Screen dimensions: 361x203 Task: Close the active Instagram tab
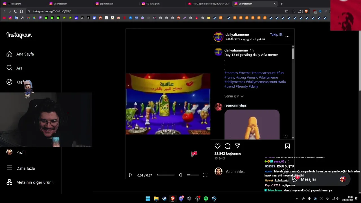(x=275, y=4)
